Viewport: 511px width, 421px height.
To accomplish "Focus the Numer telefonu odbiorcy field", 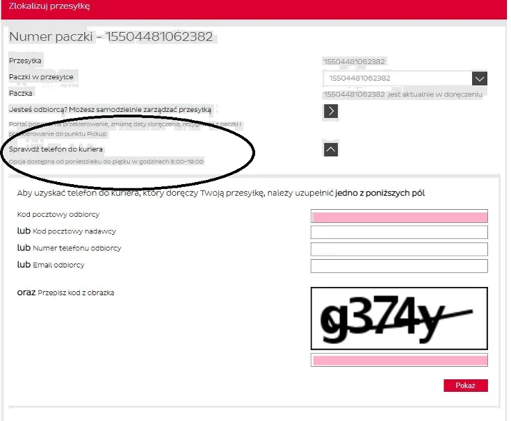I will [x=399, y=249].
